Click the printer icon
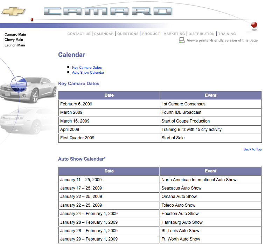265x244 pixels. tap(182, 40)
